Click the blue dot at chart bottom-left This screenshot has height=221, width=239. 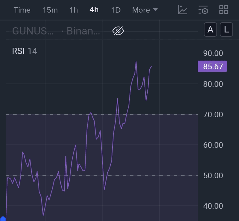3,219
